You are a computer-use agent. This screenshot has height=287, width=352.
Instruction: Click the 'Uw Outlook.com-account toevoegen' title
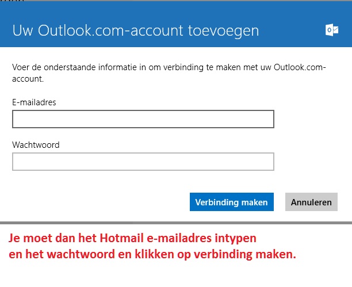click(x=136, y=30)
